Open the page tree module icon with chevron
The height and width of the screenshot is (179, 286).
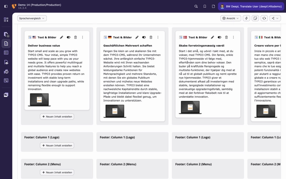click(6, 34)
